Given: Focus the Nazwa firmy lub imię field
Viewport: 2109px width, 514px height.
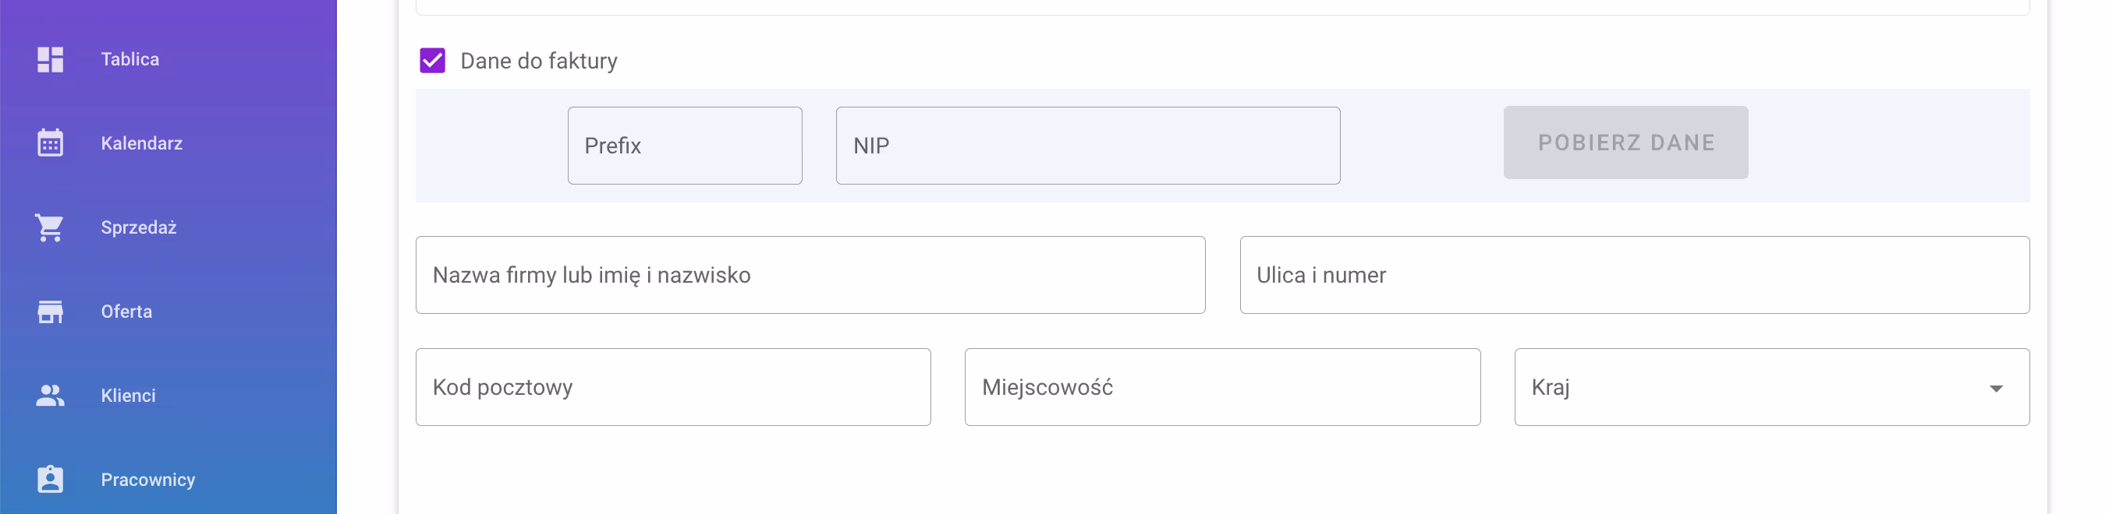Looking at the screenshot, I should click(810, 276).
